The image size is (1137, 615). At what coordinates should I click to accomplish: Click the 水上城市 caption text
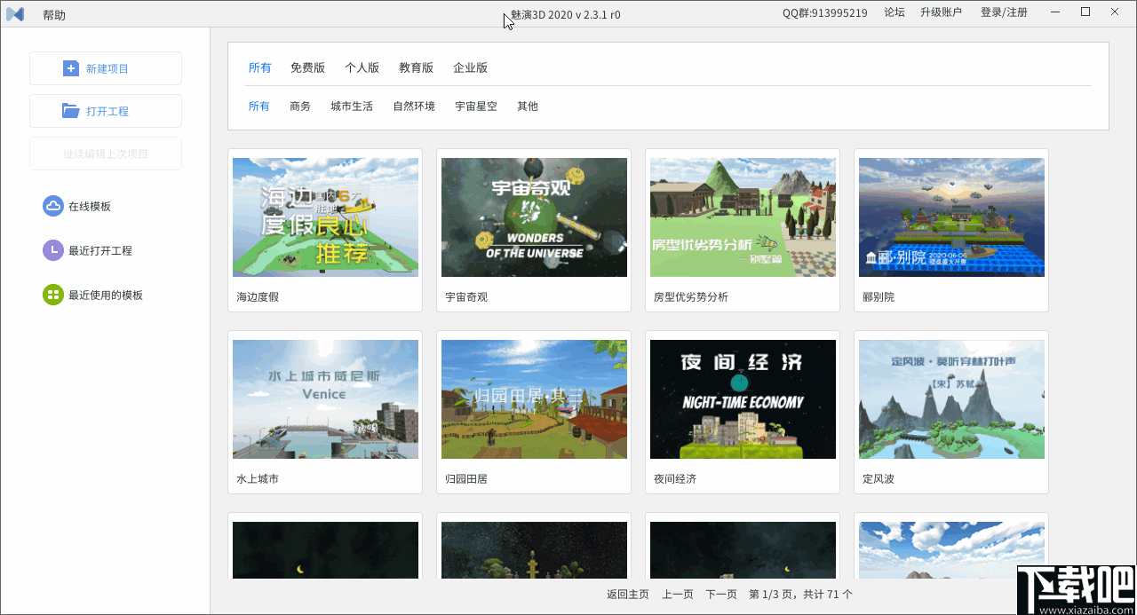click(x=258, y=479)
